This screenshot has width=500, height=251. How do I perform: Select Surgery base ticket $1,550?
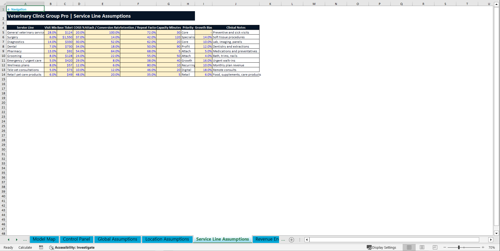pyautogui.click(x=65, y=37)
